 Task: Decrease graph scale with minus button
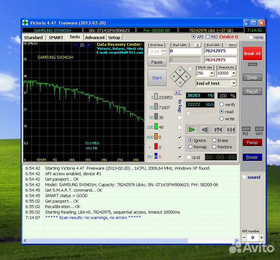point(76,45)
